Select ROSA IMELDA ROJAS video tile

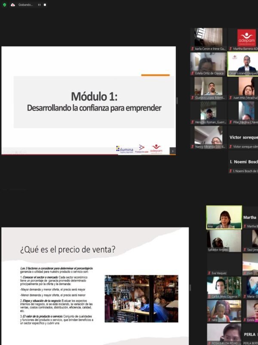(224, 334)
